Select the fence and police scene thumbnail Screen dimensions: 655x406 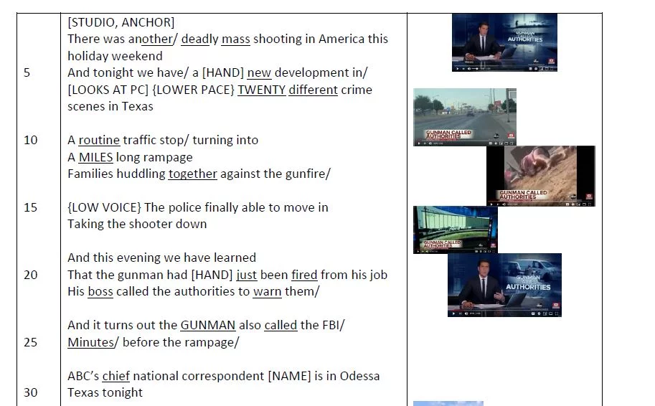point(455,229)
